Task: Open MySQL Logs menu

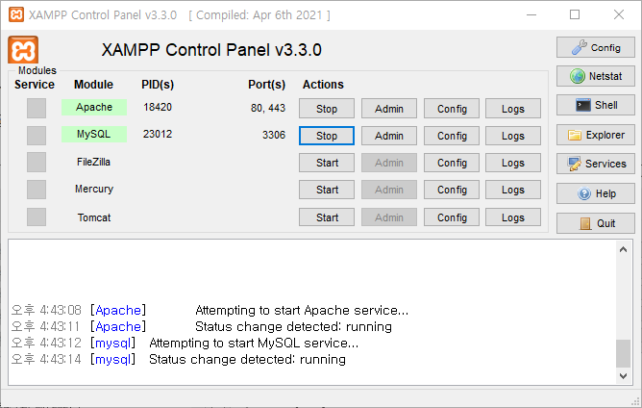Action: (x=513, y=136)
